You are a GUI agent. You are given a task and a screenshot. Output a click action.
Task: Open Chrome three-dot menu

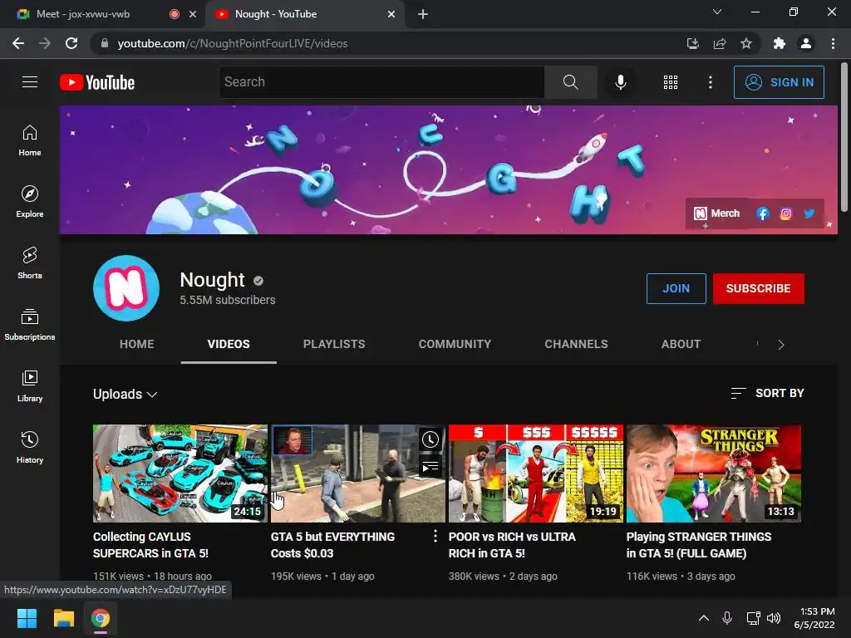833,43
